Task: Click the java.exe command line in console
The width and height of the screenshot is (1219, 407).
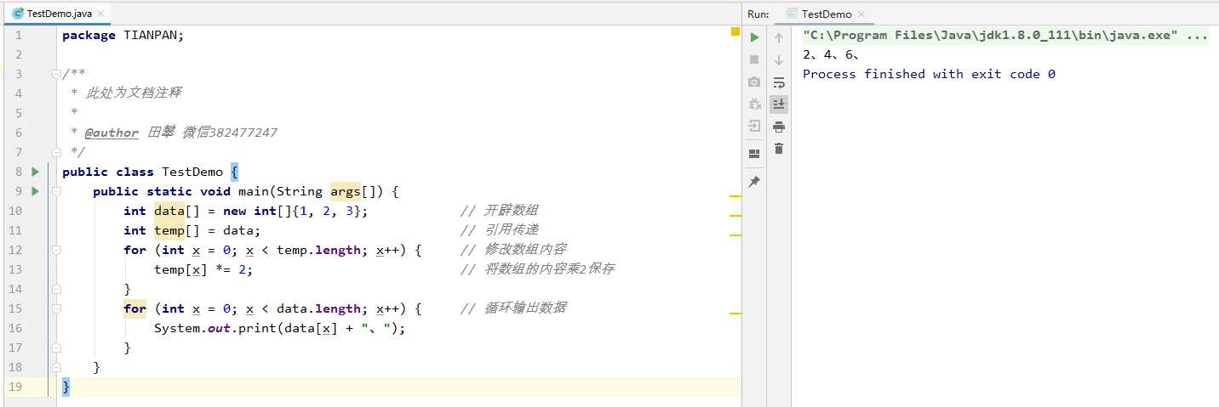Action: coord(1005,35)
